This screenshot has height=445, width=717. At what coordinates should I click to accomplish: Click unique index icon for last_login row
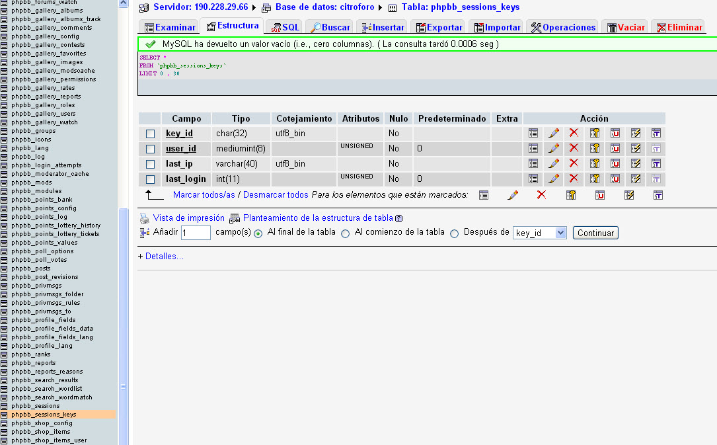[x=615, y=179]
